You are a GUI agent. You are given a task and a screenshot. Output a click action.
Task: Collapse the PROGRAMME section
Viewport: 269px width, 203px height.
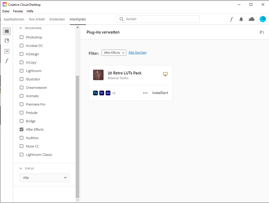coord(21,28)
